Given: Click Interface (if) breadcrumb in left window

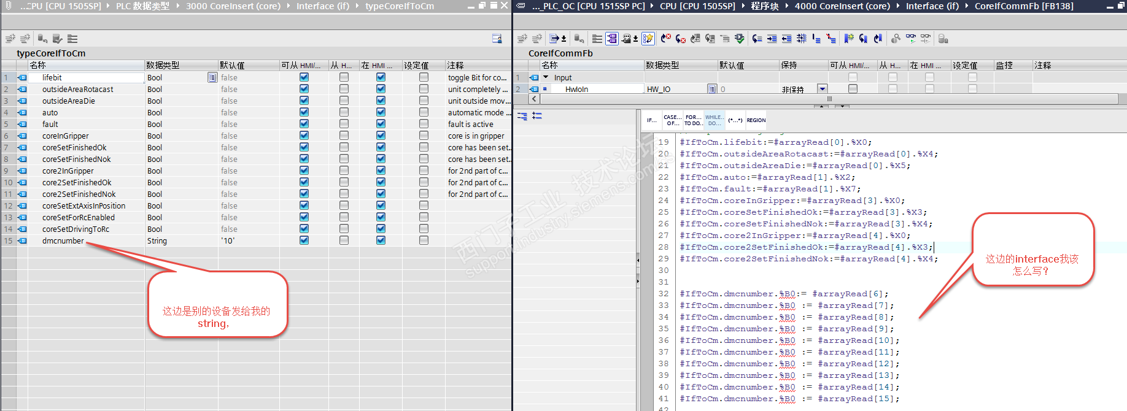Looking at the screenshot, I should (323, 6).
